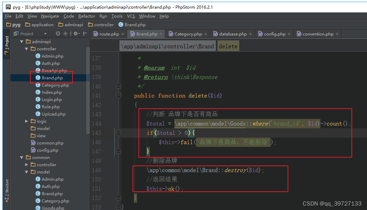Open Project panel settings gear

[x=76, y=34]
